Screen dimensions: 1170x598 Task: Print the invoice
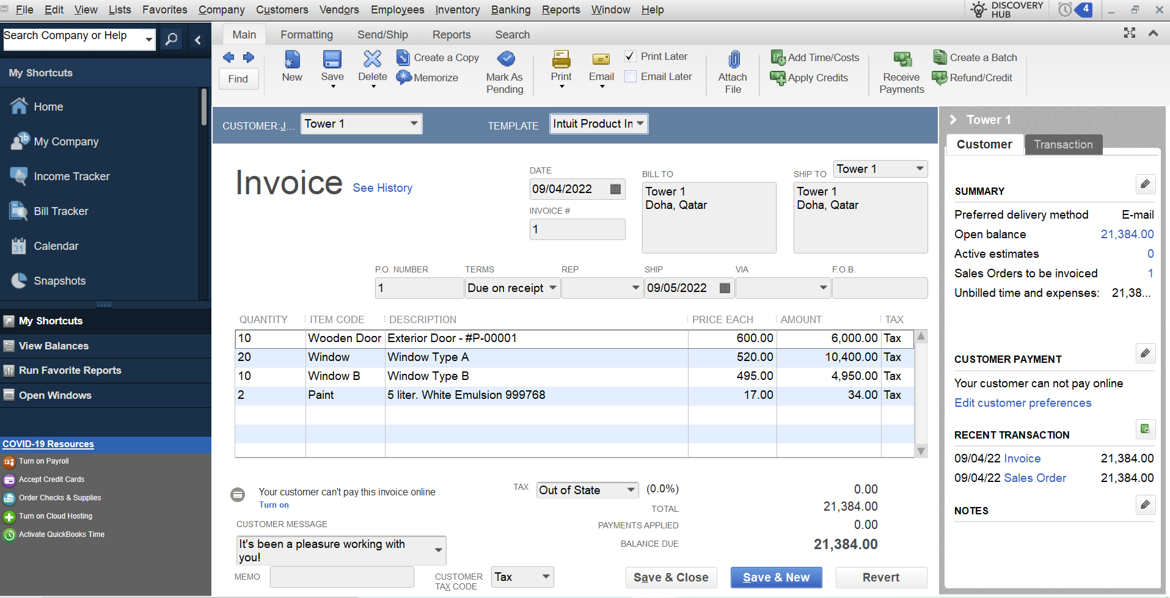click(561, 66)
